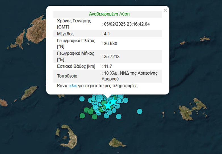Click the cyan circle on cluster's upper right edge
Screen dimensions: 222x154
point(125,100)
